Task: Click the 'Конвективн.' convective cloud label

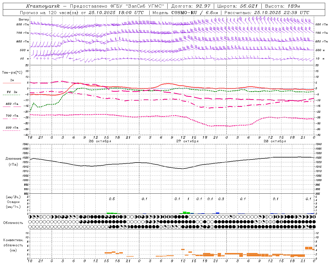Action: click(13, 240)
